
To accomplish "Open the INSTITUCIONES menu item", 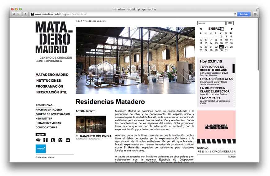I will tap(48, 81).
